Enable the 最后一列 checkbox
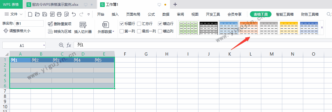Viewport: 332px width, 112px height. click(139, 31)
